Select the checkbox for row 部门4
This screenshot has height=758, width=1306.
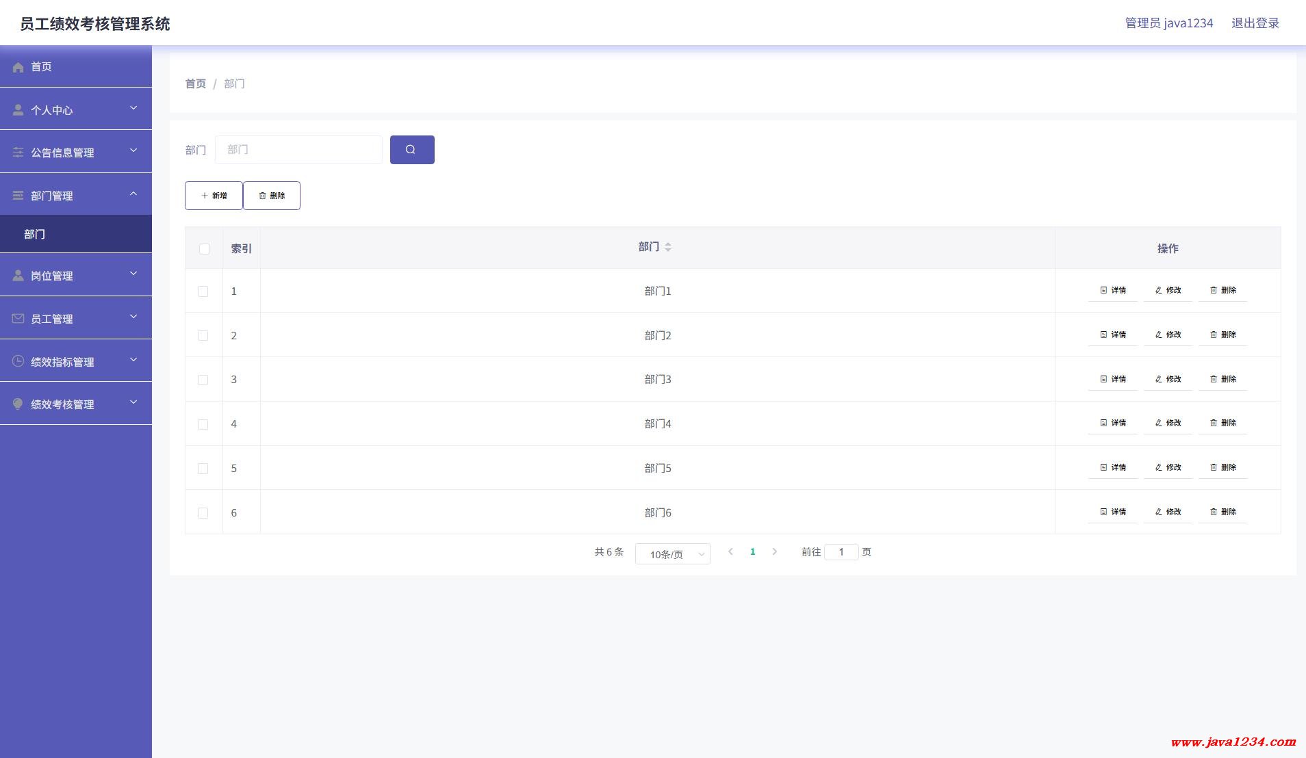tap(203, 424)
